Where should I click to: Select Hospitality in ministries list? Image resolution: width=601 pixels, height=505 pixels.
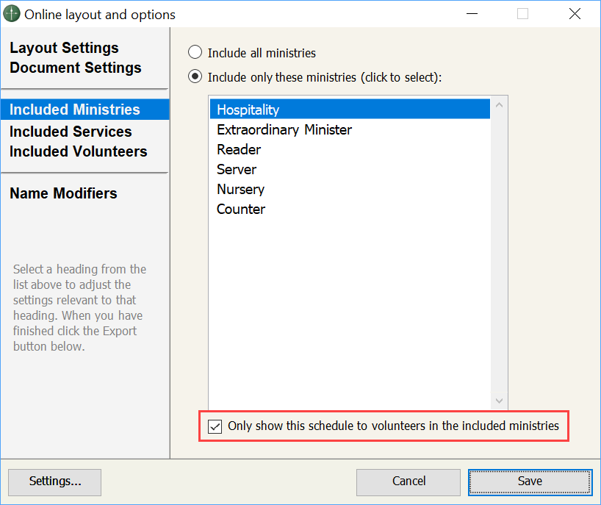pos(248,110)
